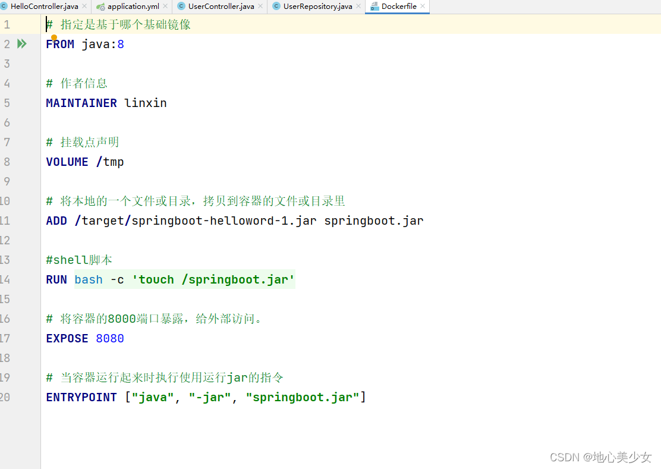This screenshot has width=661, height=469.
Task: Click /target/springboot-helloword-1.jar source path
Action: pyautogui.click(x=196, y=221)
